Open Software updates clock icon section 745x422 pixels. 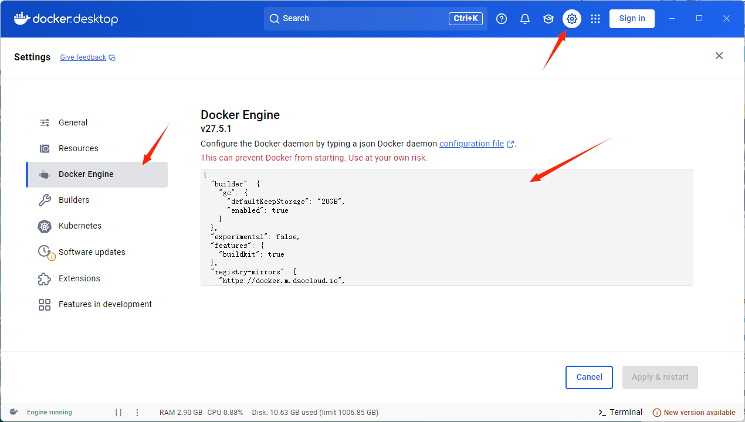click(x=97, y=252)
